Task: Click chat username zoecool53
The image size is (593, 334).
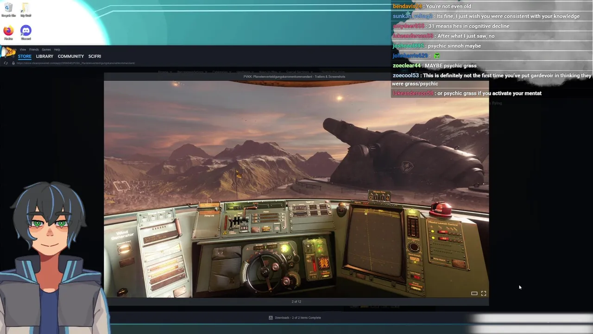Action: coord(406,75)
